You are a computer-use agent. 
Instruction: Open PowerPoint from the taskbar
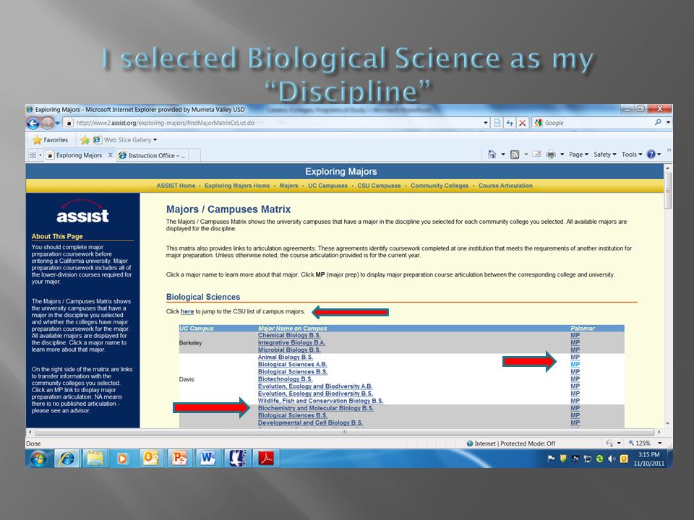[179, 459]
